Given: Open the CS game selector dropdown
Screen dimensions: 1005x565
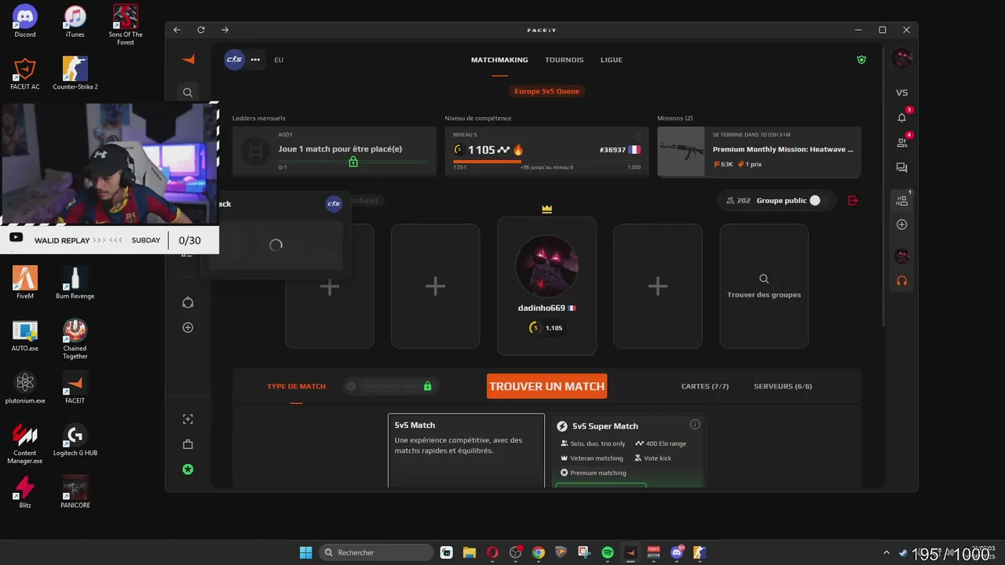Looking at the screenshot, I should (235, 60).
